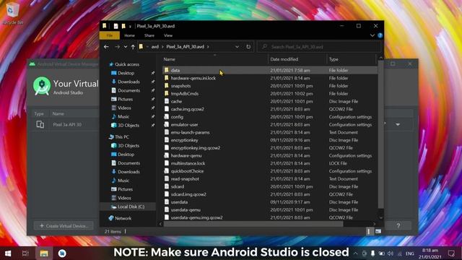Select the cache.img.qcow2 file icon
The height and width of the screenshot is (260, 462).
coord(167,109)
